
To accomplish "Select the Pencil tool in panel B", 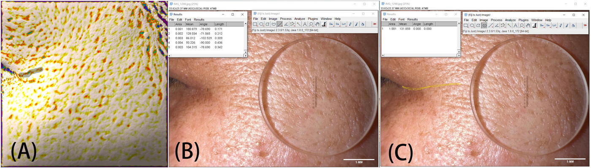I will click(350, 24).
